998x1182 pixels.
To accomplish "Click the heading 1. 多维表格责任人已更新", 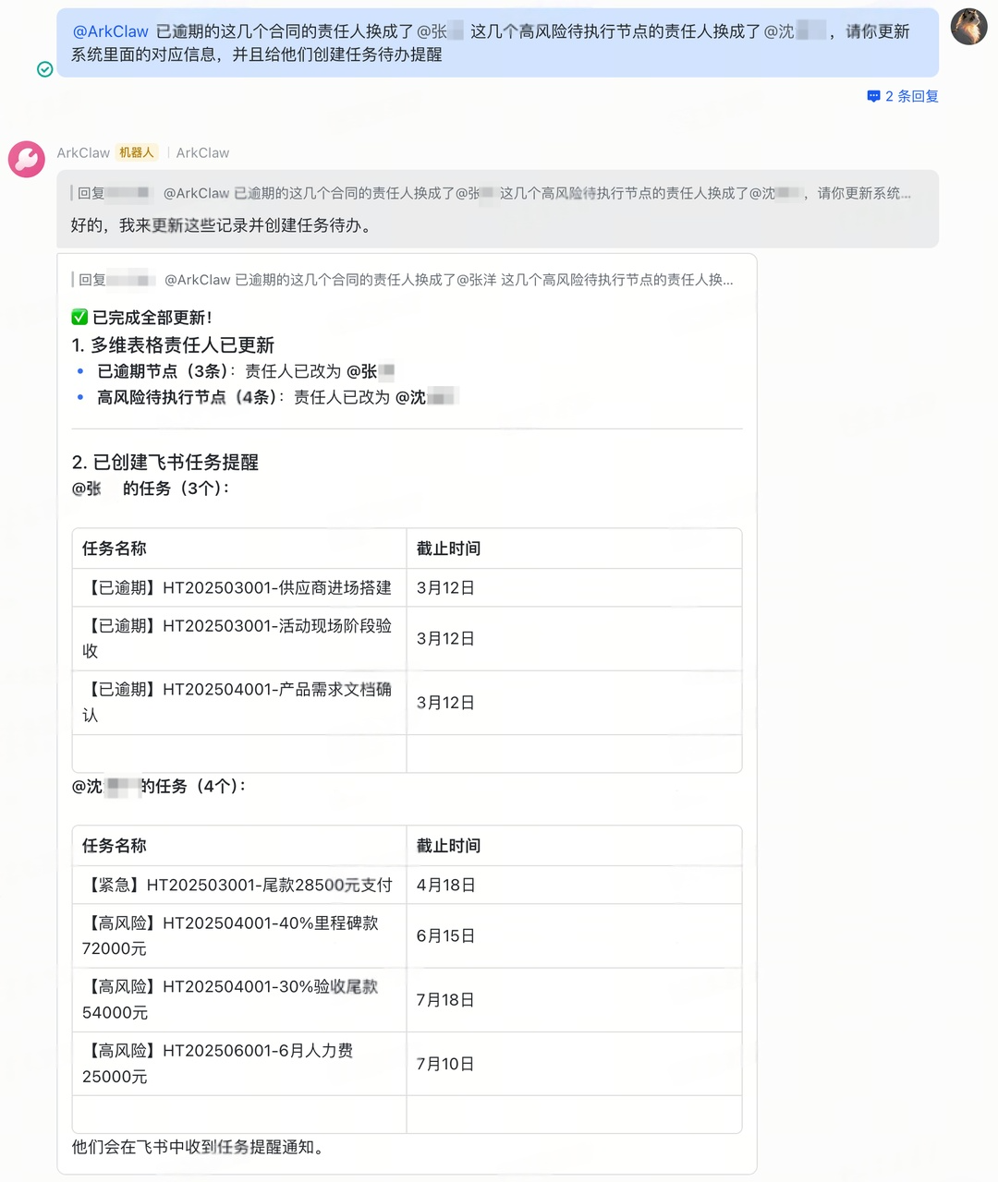I will (173, 345).
